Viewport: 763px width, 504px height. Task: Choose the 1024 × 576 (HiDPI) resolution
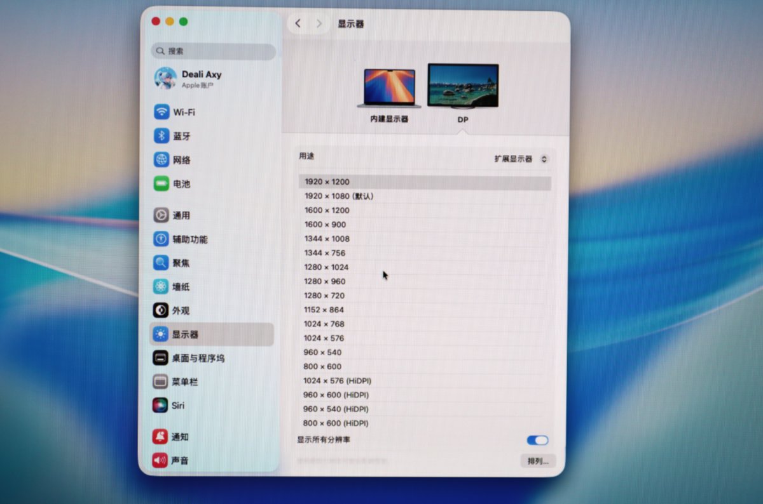pos(337,381)
